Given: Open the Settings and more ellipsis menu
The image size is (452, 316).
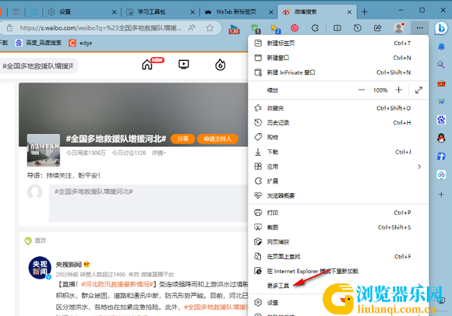Looking at the screenshot, I should [419, 28].
